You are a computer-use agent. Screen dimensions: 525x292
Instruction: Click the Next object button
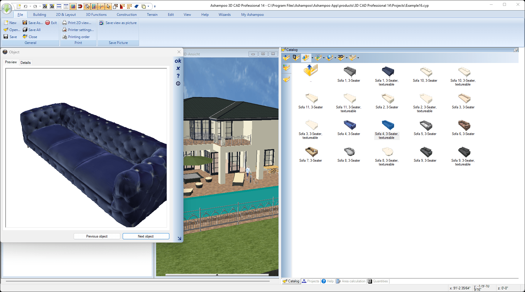[146, 236]
